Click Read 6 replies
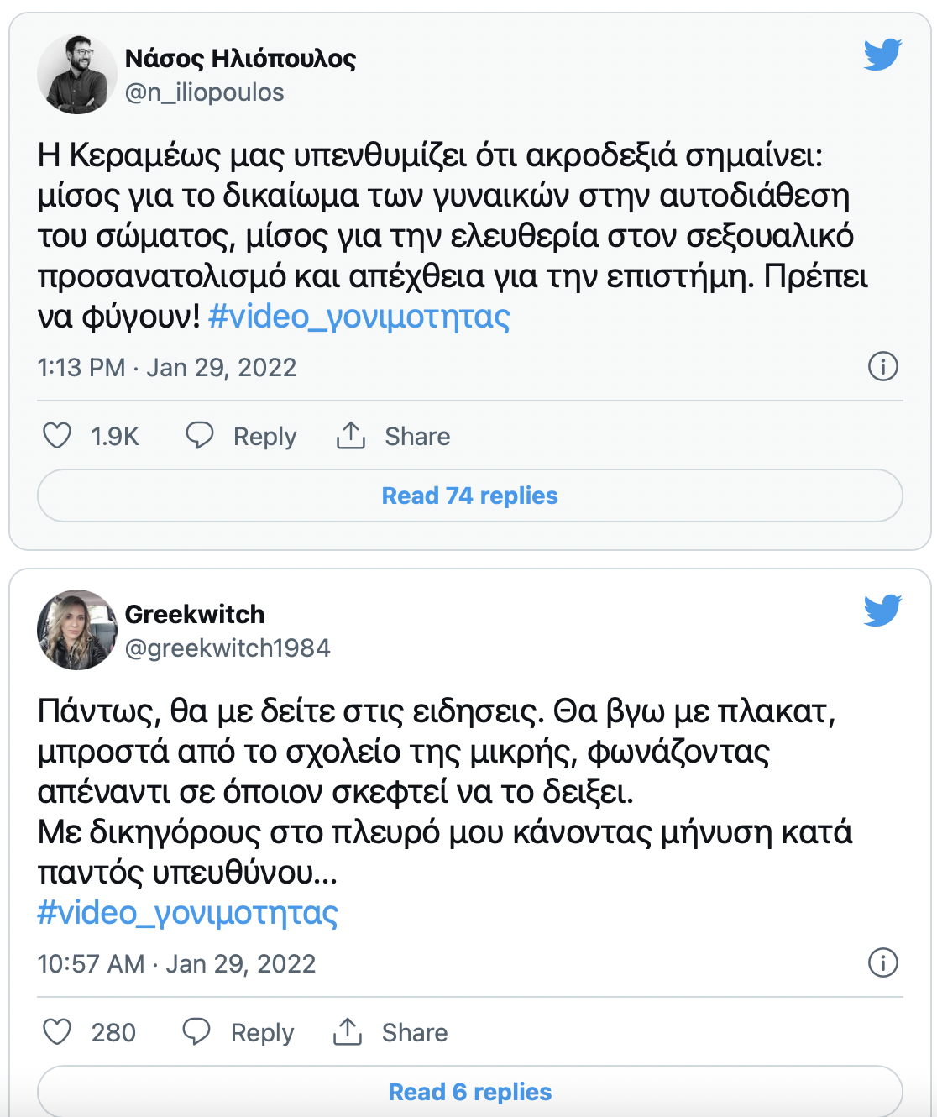The image size is (937, 1117). tap(468, 1092)
